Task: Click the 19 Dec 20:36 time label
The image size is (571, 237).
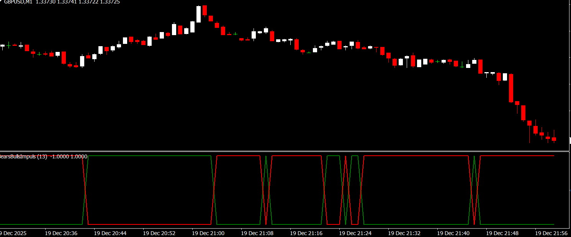Action: point(61,233)
